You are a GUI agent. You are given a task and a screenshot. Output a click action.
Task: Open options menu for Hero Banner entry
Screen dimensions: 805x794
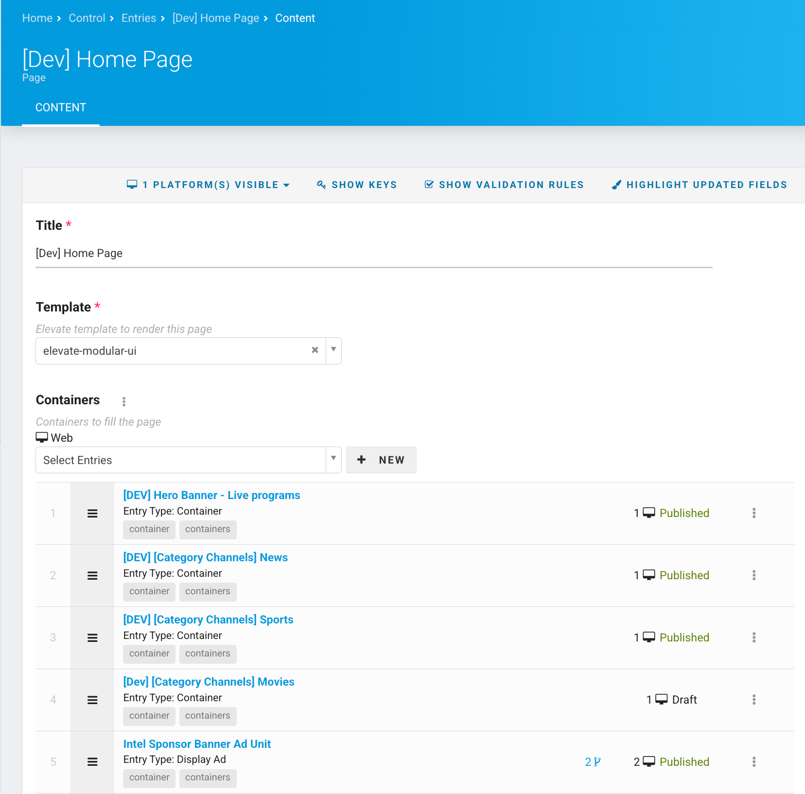pyautogui.click(x=754, y=513)
